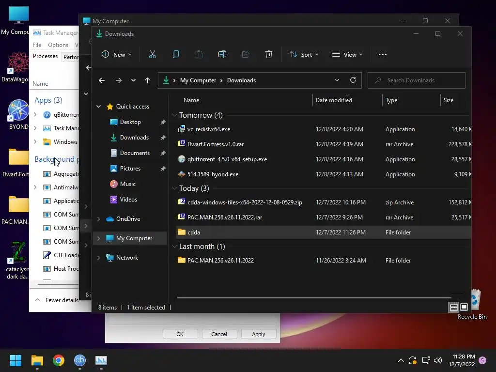Open Options menu in Task Manager
This screenshot has height=372, width=496.
pyautogui.click(x=58, y=45)
